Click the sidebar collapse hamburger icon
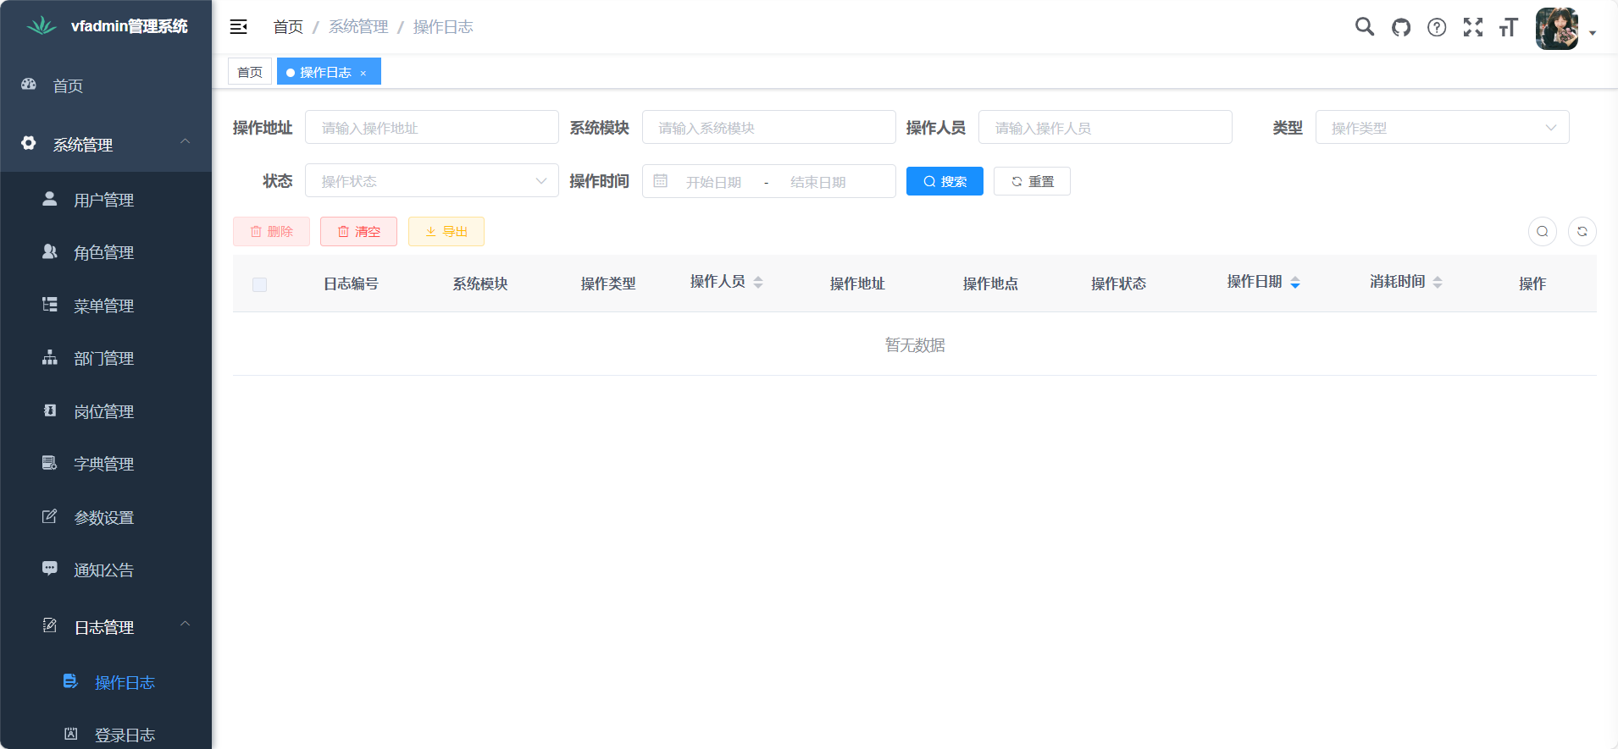Viewport: 1618px width, 749px height. pyautogui.click(x=239, y=27)
